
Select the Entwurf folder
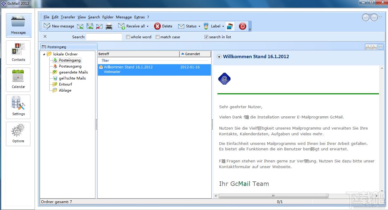click(65, 84)
